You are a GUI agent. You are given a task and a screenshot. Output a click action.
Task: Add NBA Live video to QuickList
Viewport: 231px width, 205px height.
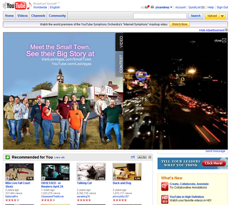(7, 178)
